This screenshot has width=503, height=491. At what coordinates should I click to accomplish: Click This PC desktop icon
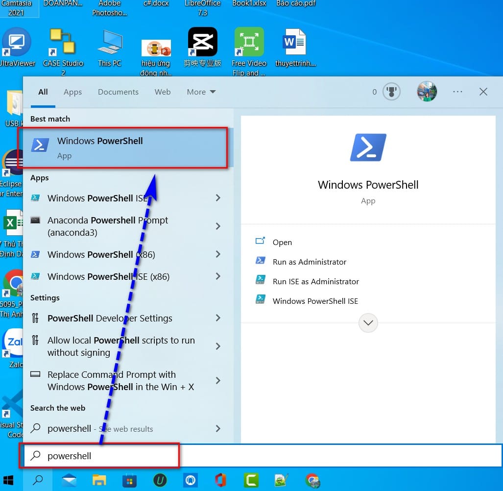110,48
